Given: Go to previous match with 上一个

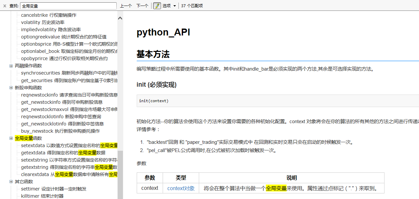Looking at the screenshot, I should (126, 6).
